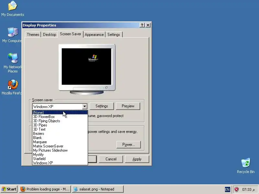Image resolution: width=259 pixels, height=194 pixels.
Task: Select the My Computer desktop icon
Action: pos(12,35)
